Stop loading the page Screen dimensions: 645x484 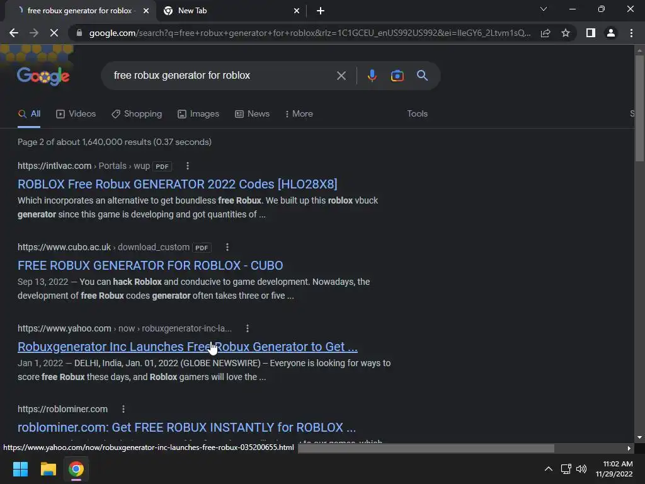(54, 33)
